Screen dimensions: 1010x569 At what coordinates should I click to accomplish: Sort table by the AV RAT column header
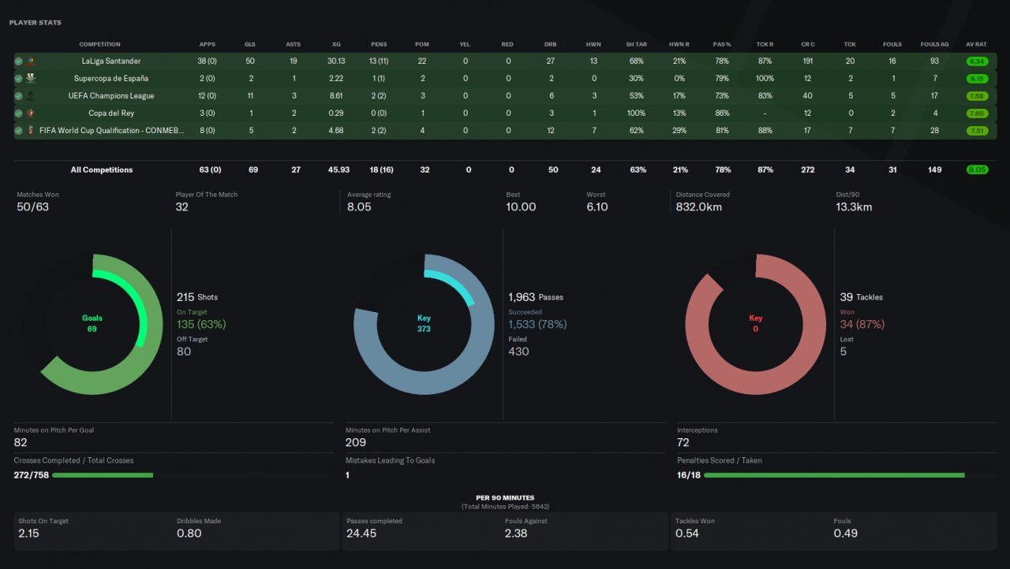point(977,44)
